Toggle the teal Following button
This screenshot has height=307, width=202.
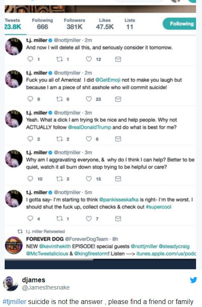point(179,24)
